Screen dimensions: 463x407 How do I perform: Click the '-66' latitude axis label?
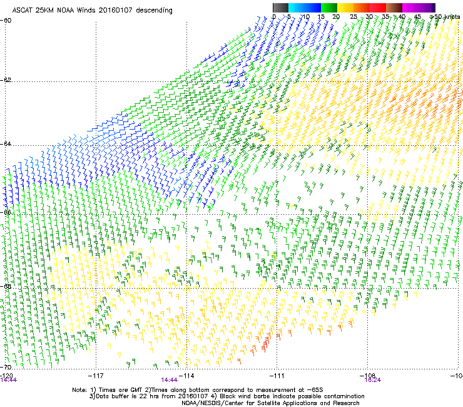coord(6,212)
